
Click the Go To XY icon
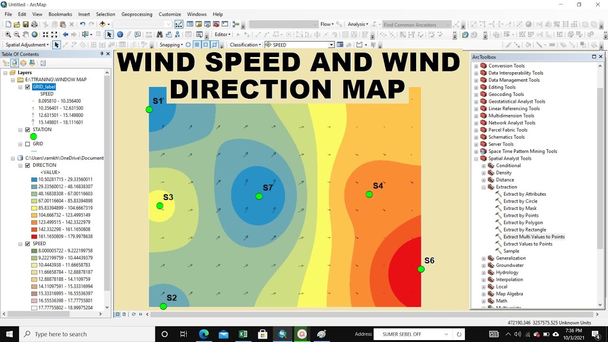point(177,34)
